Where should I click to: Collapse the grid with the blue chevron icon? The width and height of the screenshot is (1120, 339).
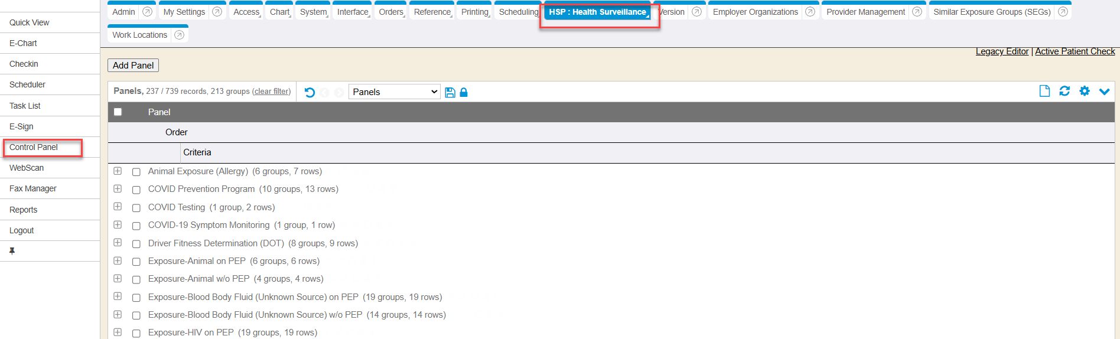coord(1104,92)
